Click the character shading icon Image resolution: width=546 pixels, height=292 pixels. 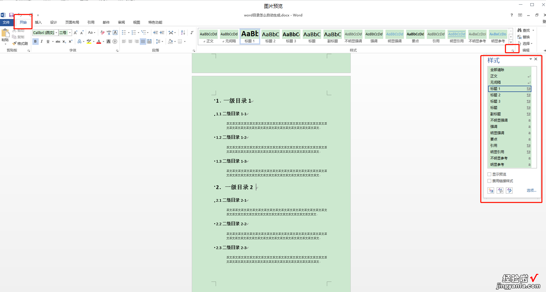click(x=109, y=41)
